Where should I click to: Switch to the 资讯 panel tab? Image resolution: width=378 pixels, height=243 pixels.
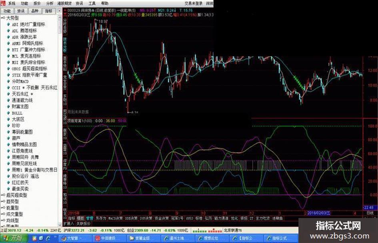(x=21, y=11)
